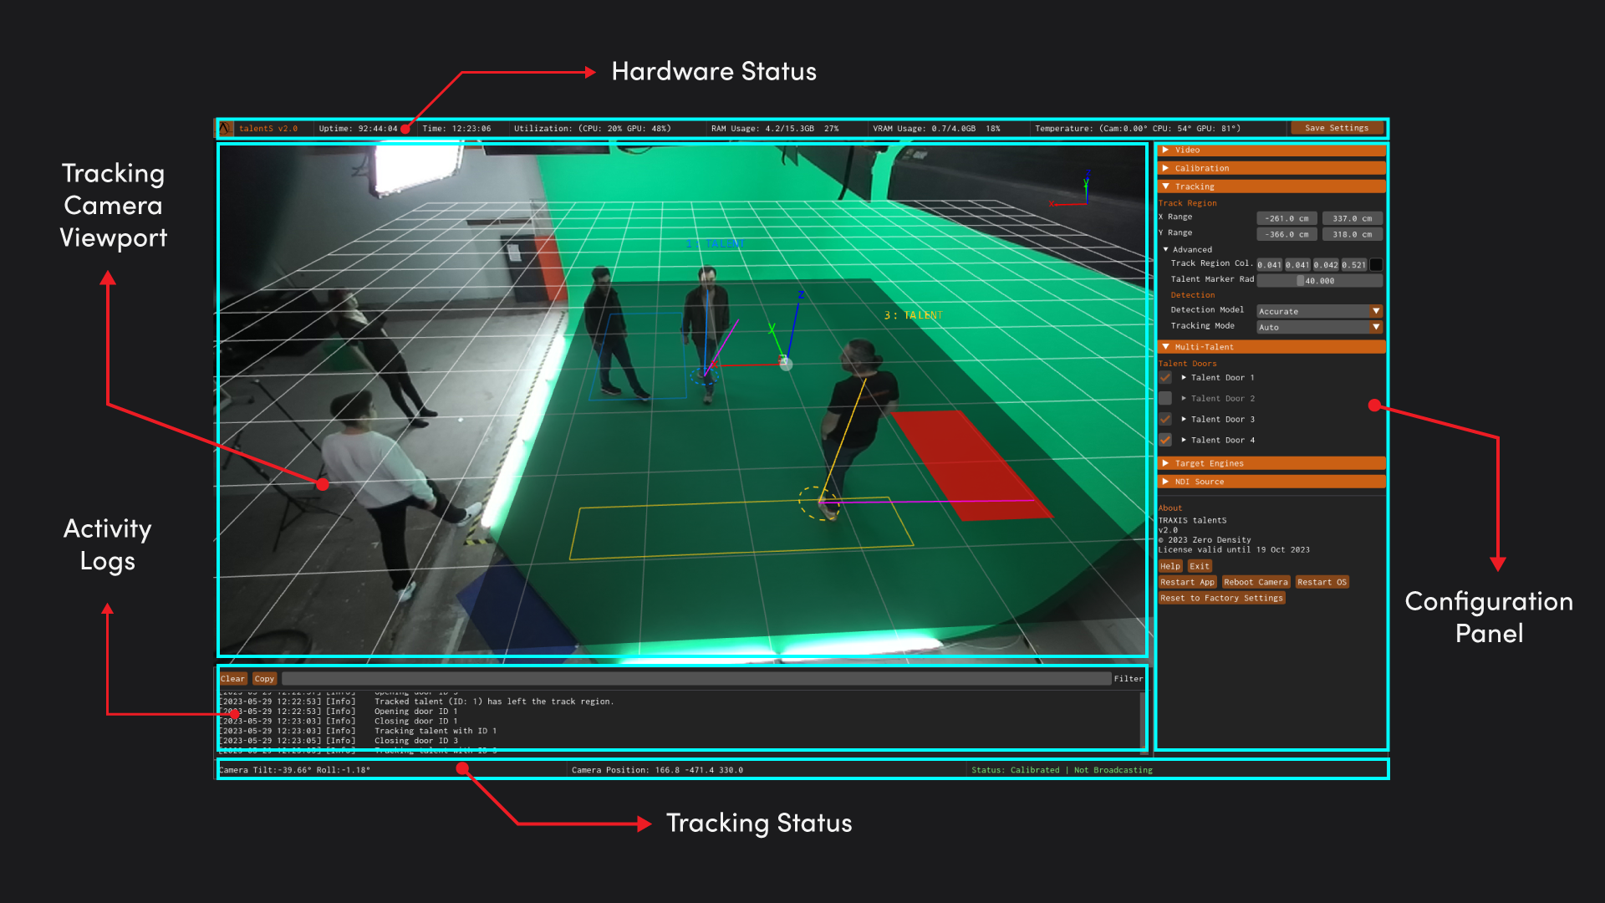1605x903 pixels.
Task: Click the Save Settings button
Action: (1336, 128)
